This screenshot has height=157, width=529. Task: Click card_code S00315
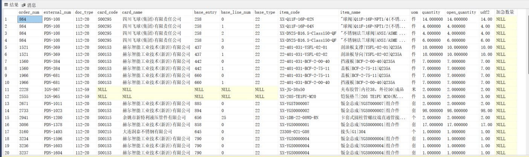pyautogui.click(x=104, y=117)
